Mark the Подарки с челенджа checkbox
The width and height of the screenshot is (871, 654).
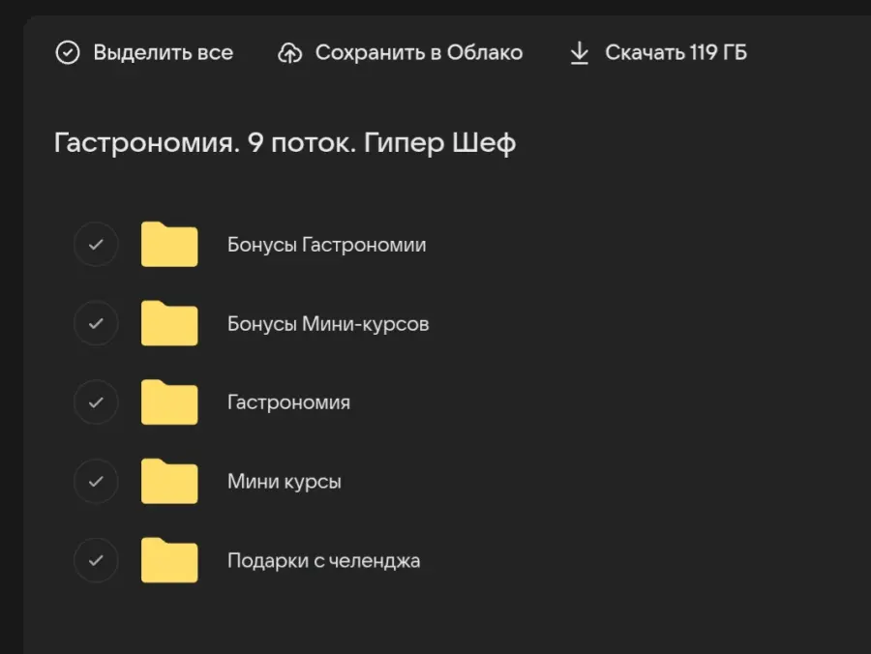tap(96, 560)
